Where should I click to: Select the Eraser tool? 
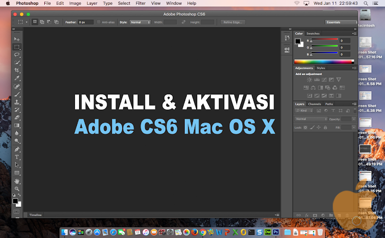pyautogui.click(x=17, y=118)
